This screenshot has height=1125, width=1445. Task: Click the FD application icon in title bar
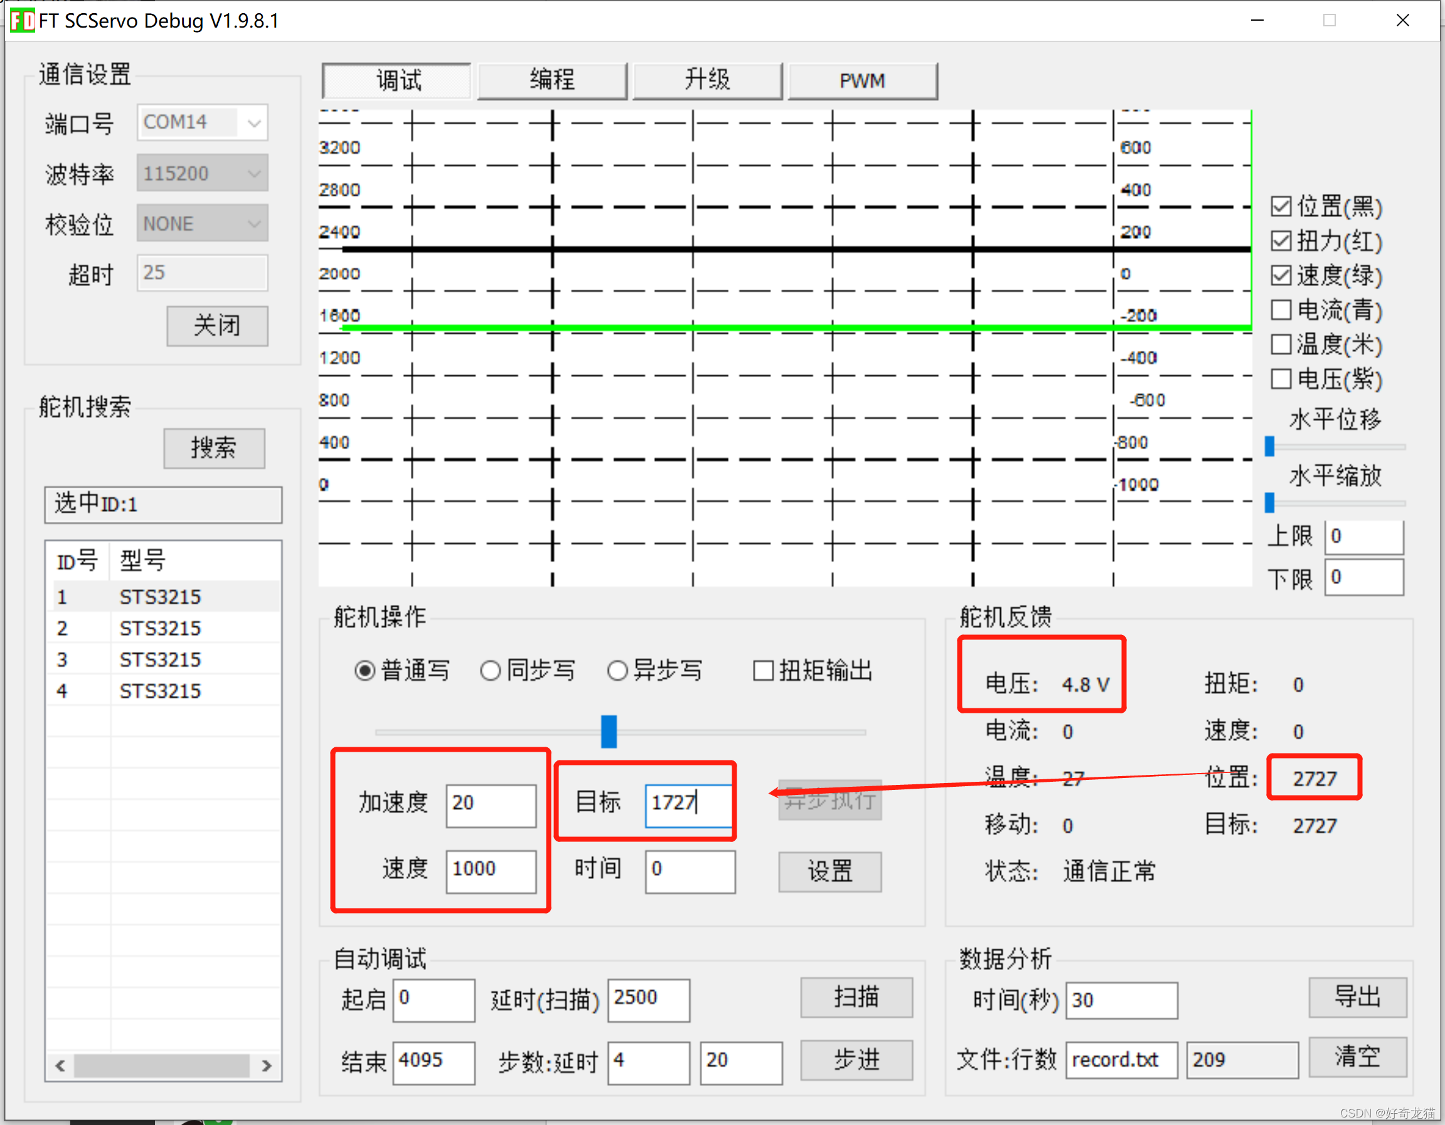click(x=22, y=21)
